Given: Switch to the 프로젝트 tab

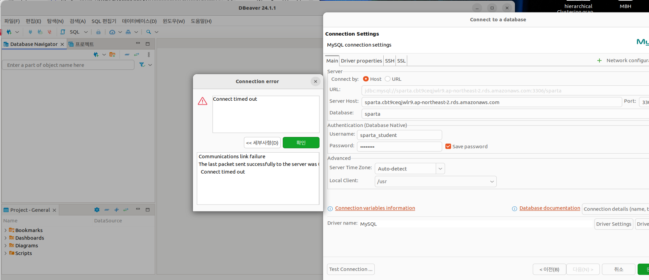Looking at the screenshot, I should (81, 44).
